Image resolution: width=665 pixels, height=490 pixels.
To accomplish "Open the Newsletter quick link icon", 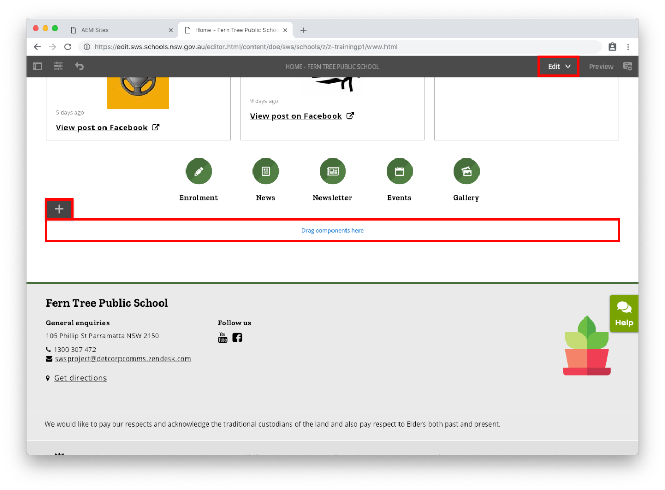I will pyautogui.click(x=332, y=171).
